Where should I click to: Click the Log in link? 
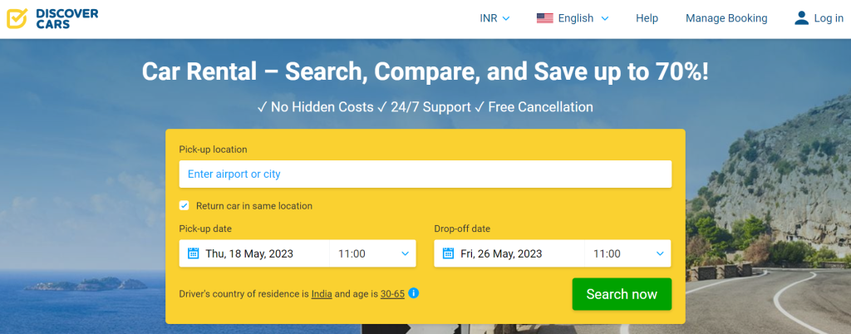coord(828,18)
